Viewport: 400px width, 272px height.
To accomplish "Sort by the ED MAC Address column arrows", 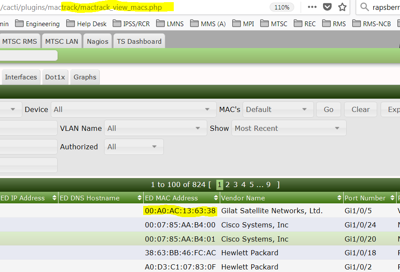I will pyautogui.click(x=216, y=198).
